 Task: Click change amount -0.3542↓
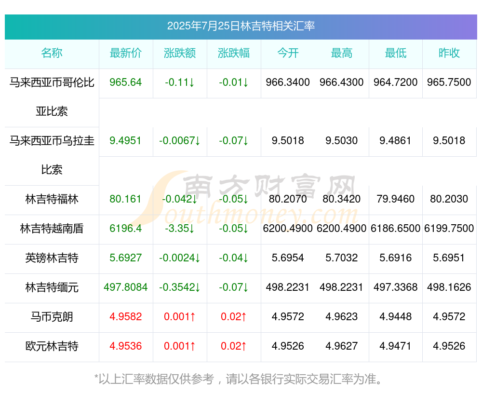pos(180,287)
